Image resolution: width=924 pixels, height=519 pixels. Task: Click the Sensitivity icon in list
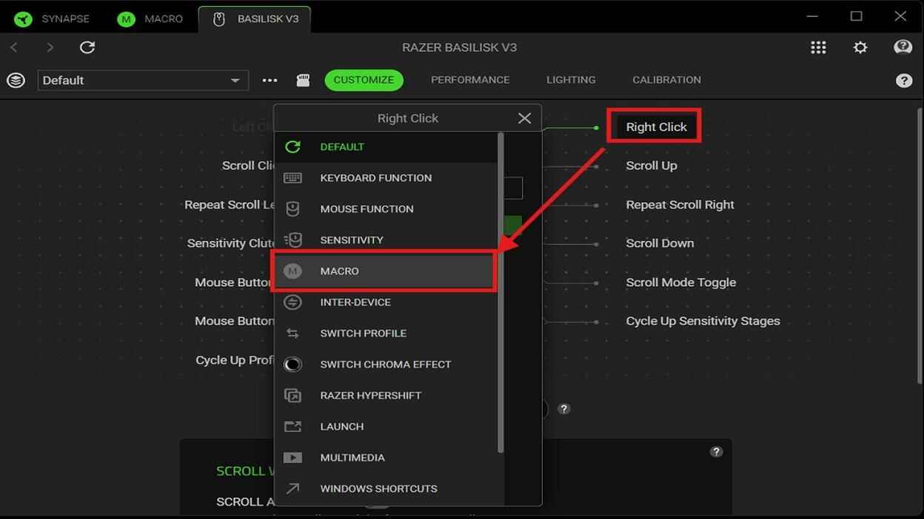[x=293, y=240]
